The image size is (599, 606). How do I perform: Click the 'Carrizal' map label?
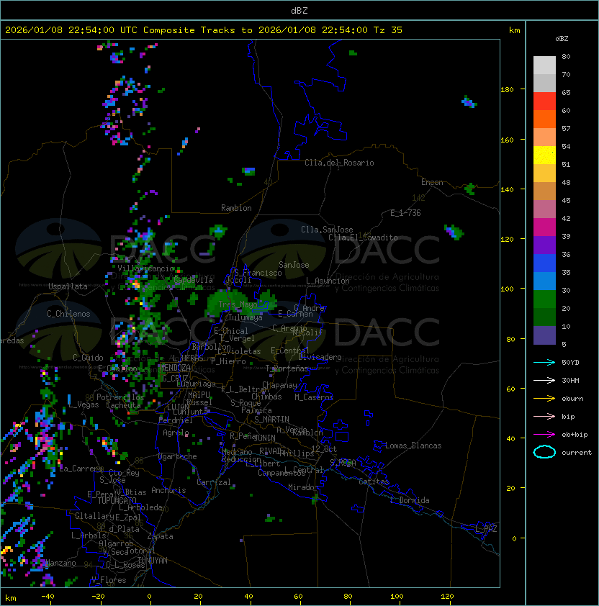[213, 482]
